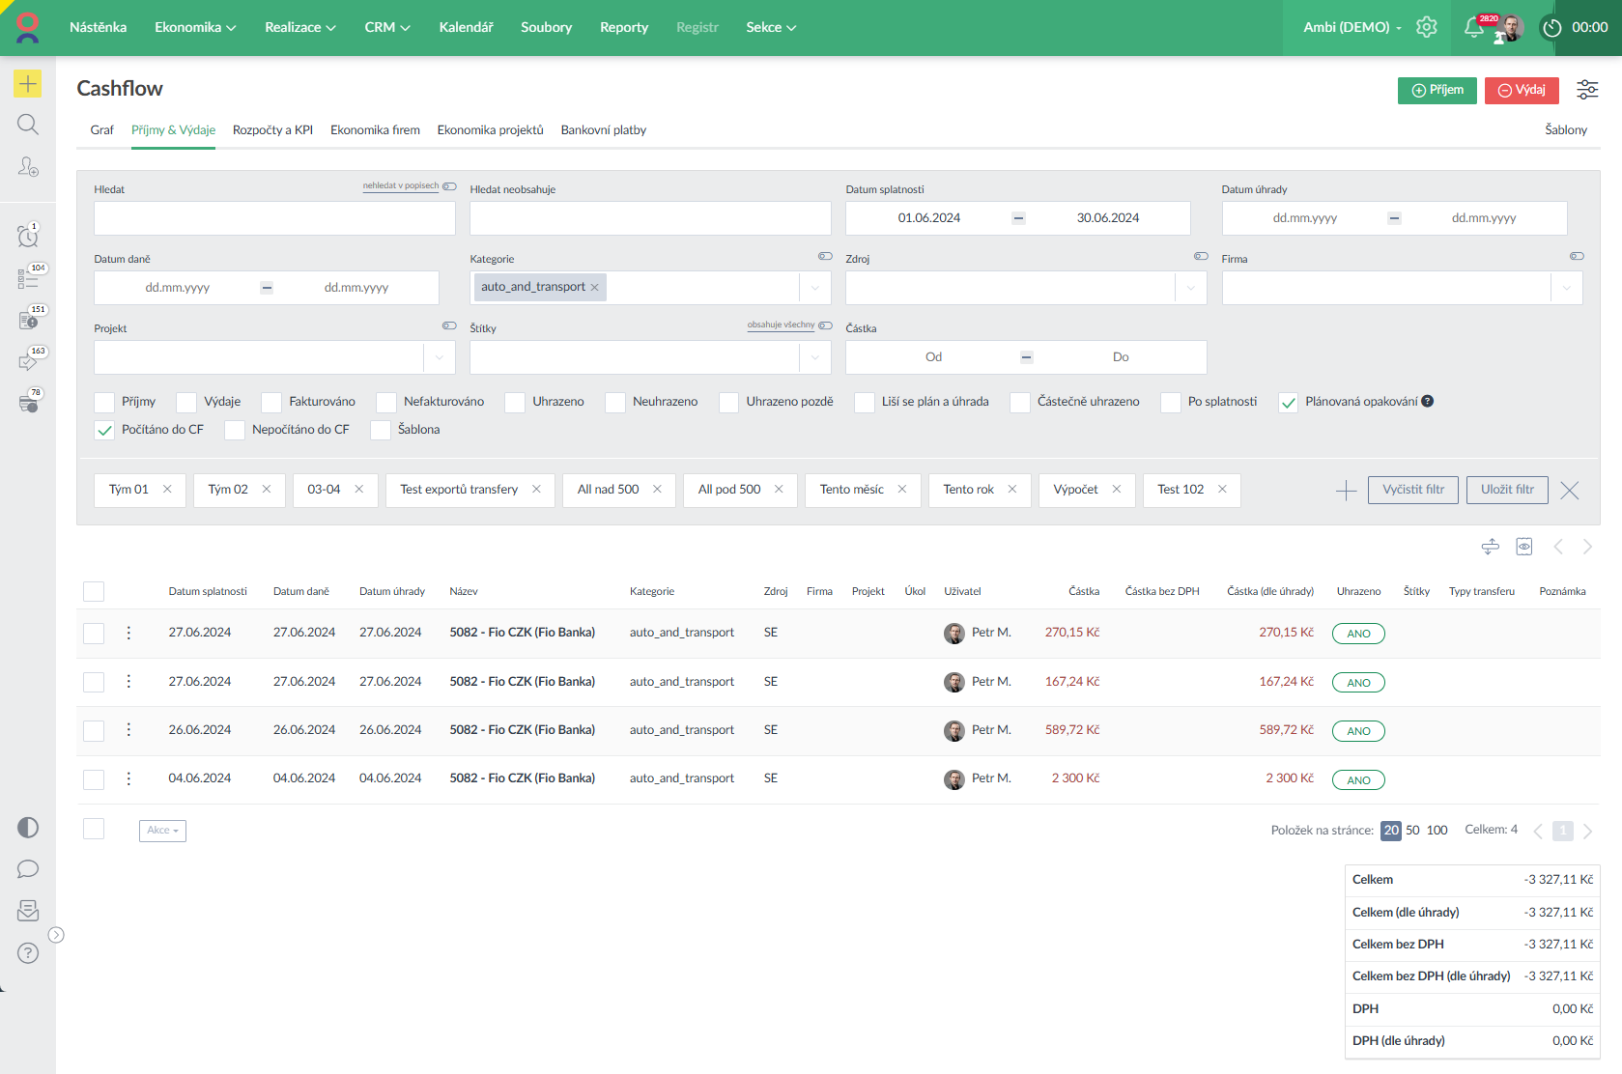Toggle dark mode contrast icon in sidebar
This screenshot has height=1074, width=1622.
27,828
